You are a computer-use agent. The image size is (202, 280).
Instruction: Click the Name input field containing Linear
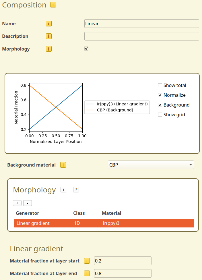[x=141, y=24]
